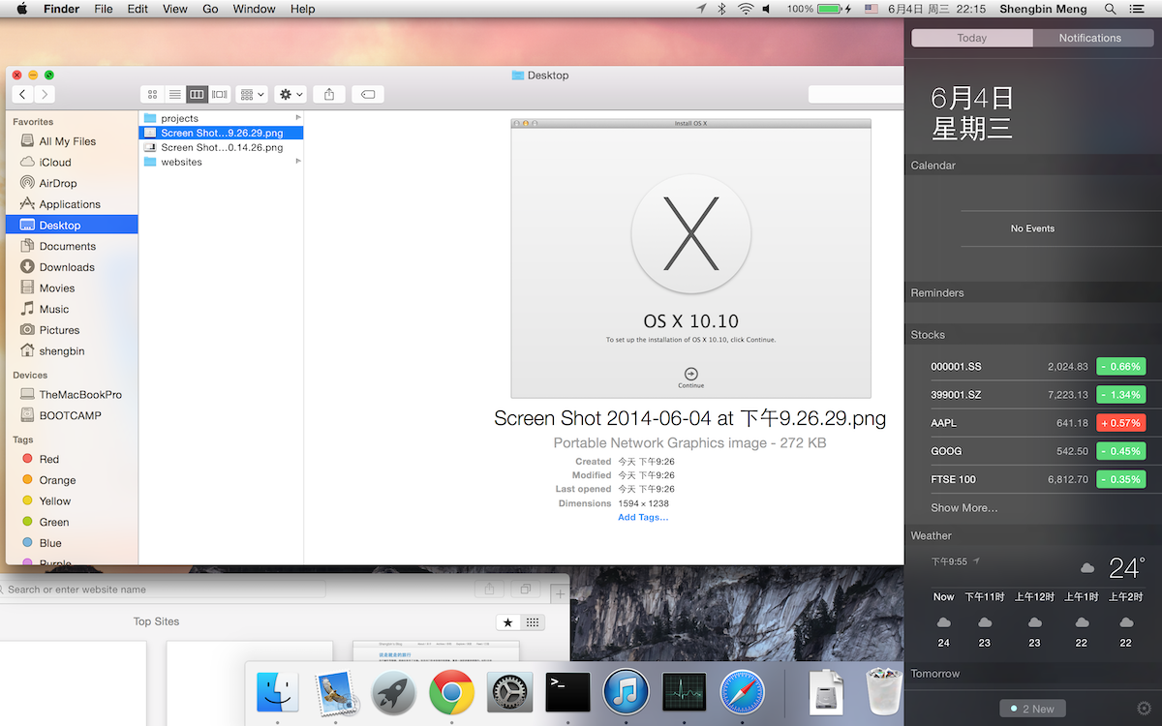Select Desktop in the Finder sidebar
Viewport: 1162px width, 726px height.
point(72,226)
